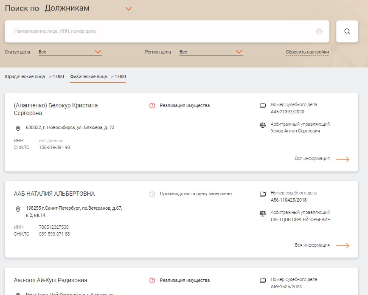This screenshot has height=295, width=368.
Task: Open 'Вся информация' for ААБ card
Action: point(312,245)
